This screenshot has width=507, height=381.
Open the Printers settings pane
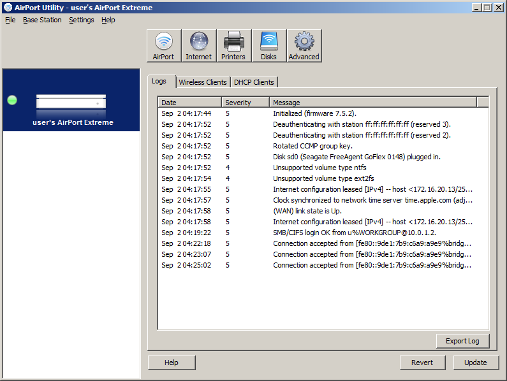[x=233, y=46]
